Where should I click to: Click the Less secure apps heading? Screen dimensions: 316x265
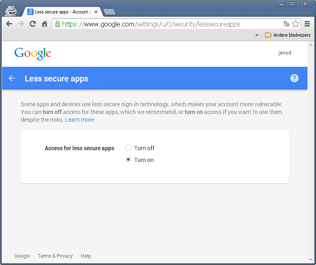pos(57,79)
